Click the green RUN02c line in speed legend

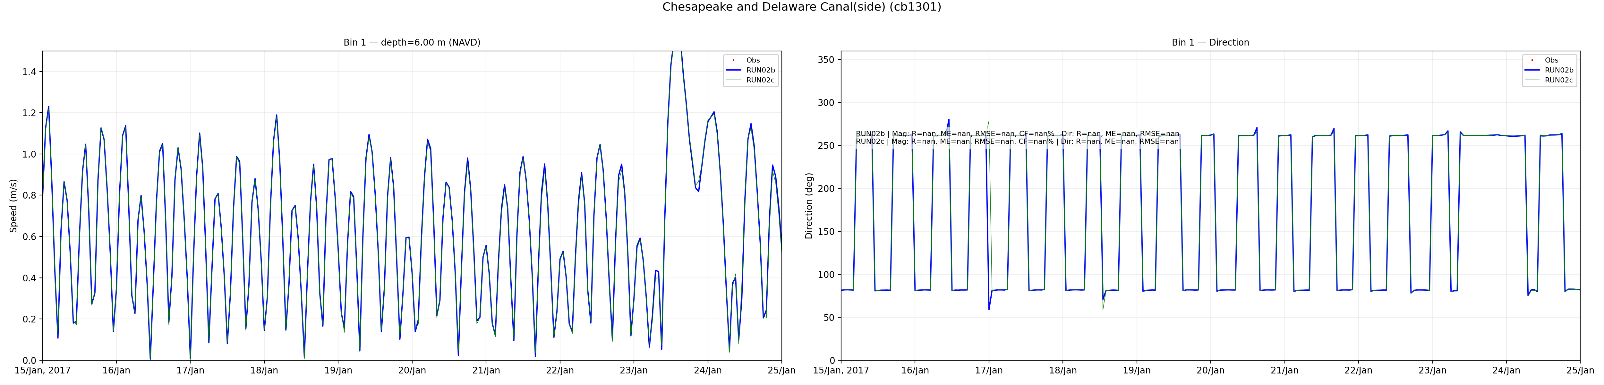coord(733,80)
